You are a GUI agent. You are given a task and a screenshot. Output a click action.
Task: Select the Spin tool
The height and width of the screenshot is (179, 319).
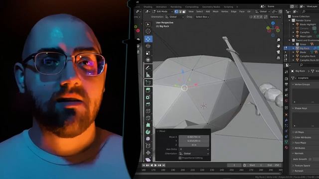click(x=148, y=132)
